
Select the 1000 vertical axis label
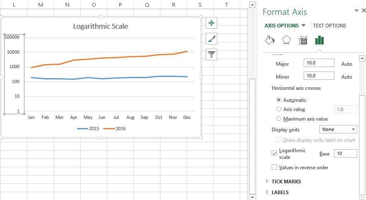coord(15,67)
